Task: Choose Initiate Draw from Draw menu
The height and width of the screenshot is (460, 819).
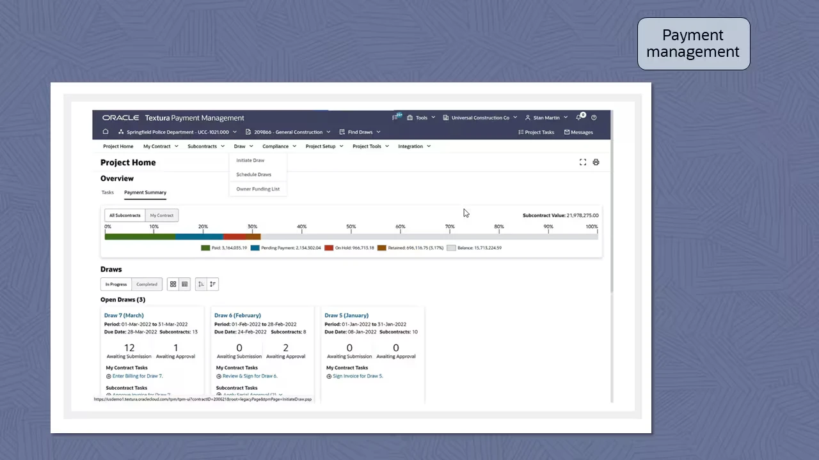Action: click(x=250, y=160)
